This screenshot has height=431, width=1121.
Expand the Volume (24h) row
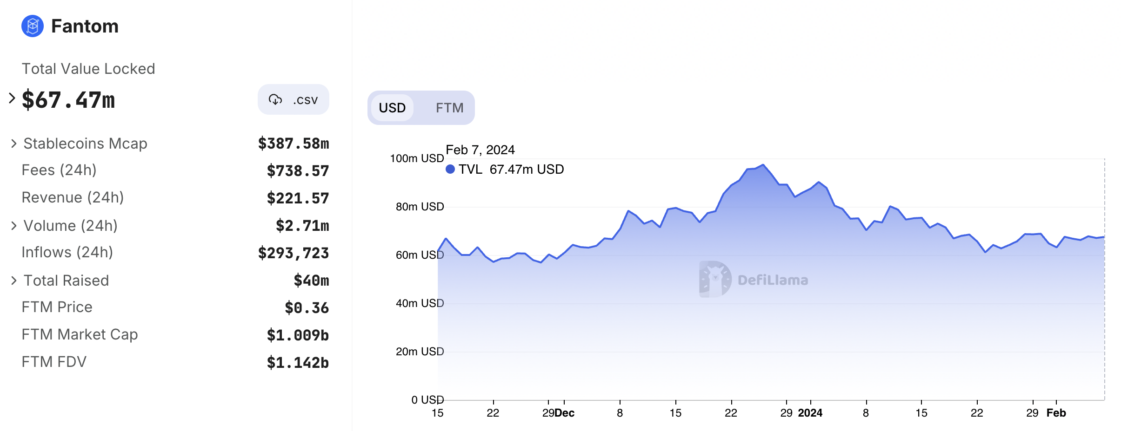pyautogui.click(x=14, y=226)
